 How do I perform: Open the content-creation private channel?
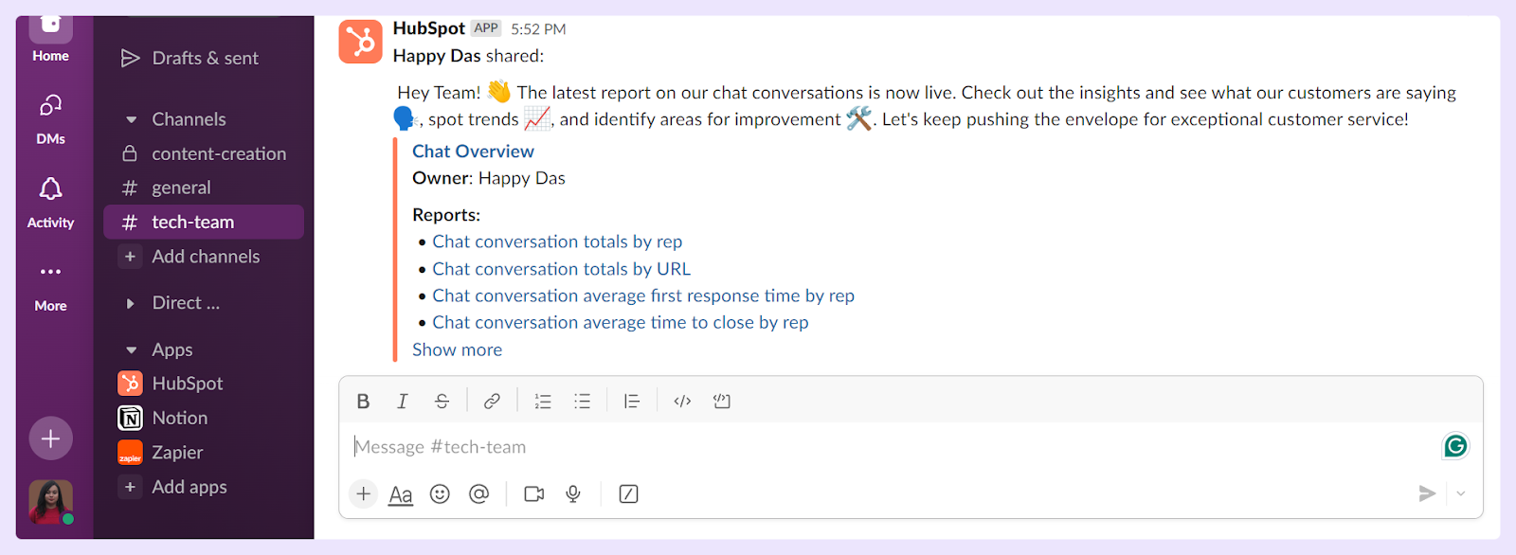pos(204,153)
